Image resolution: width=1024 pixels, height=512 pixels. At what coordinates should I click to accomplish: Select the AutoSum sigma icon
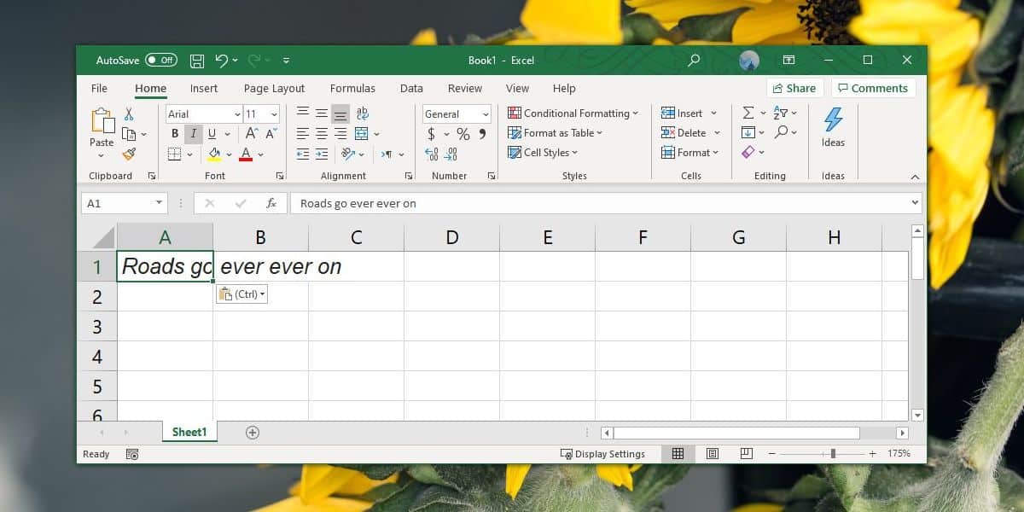(x=749, y=111)
